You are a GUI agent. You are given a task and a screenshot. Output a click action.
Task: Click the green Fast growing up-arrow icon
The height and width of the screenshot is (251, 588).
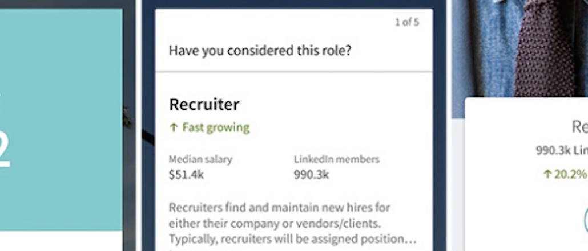(174, 128)
